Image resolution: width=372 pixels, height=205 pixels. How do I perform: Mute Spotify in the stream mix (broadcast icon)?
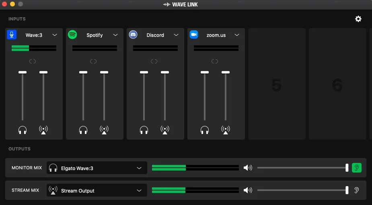(x=104, y=130)
